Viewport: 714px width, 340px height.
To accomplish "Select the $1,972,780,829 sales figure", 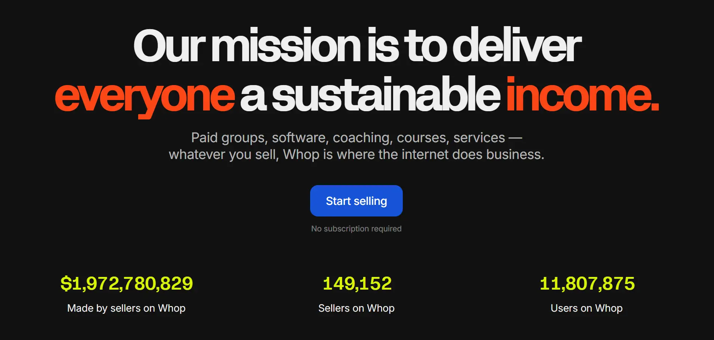I will pyautogui.click(x=127, y=284).
